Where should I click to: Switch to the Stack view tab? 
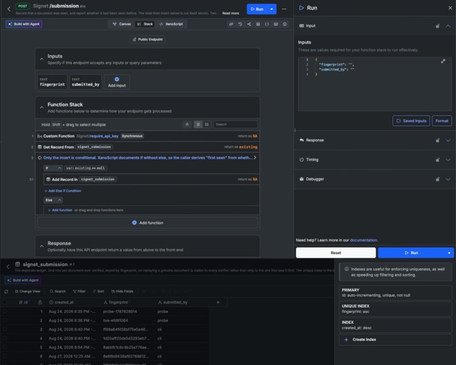[145, 24]
